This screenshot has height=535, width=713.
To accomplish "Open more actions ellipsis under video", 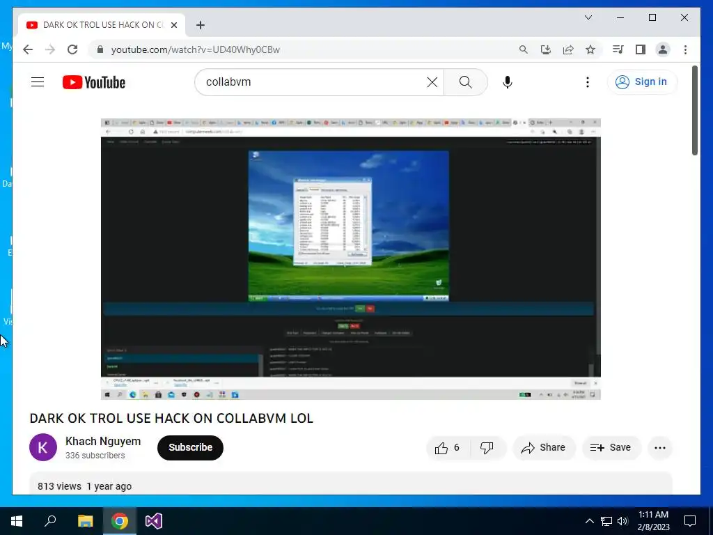I will point(660,448).
